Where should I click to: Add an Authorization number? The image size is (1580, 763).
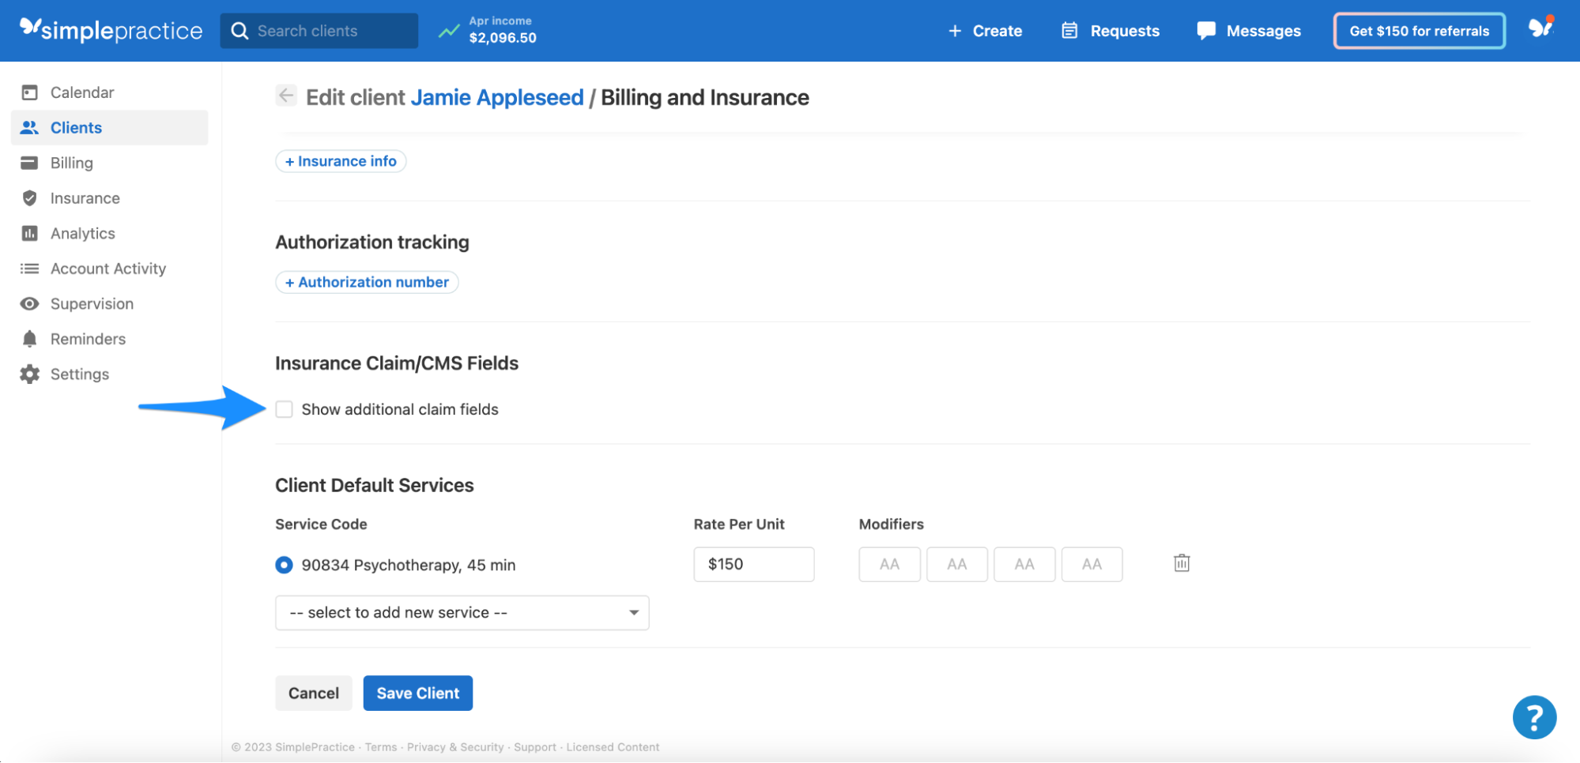pos(367,282)
